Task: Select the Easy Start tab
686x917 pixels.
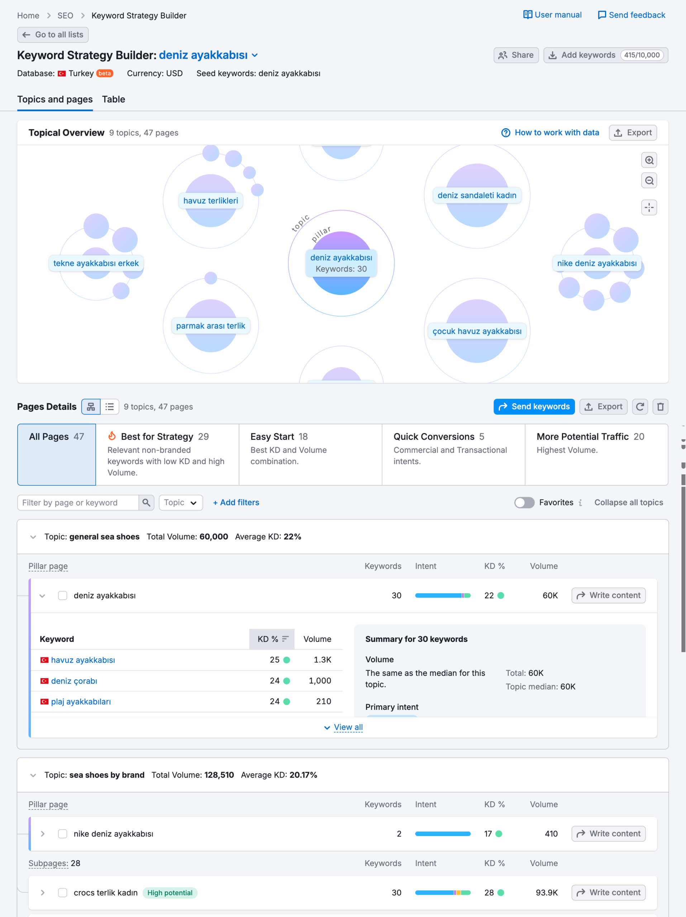Action: tap(310, 454)
